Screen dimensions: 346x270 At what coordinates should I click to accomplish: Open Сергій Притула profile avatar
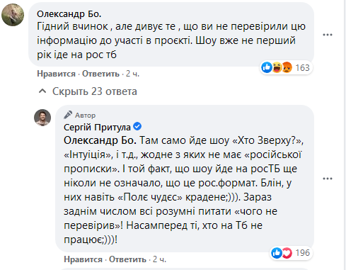pos(42,118)
